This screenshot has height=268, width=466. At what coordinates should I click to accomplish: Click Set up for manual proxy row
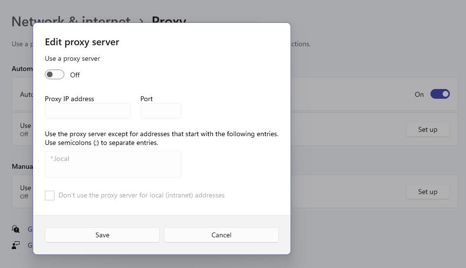pyautogui.click(x=427, y=192)
